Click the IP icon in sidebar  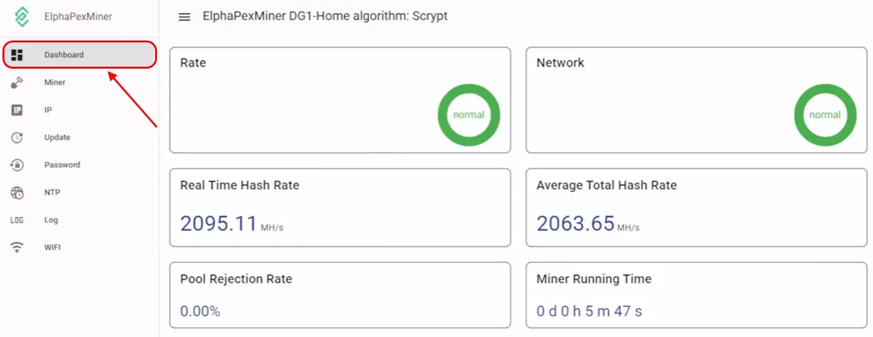tap(18, 110)
